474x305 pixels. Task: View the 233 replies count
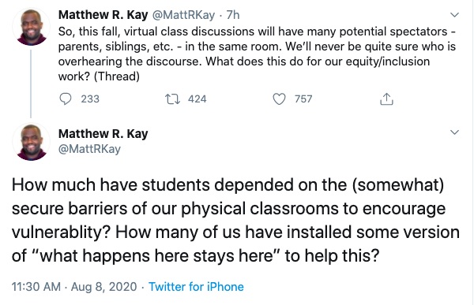pos(90,99)
